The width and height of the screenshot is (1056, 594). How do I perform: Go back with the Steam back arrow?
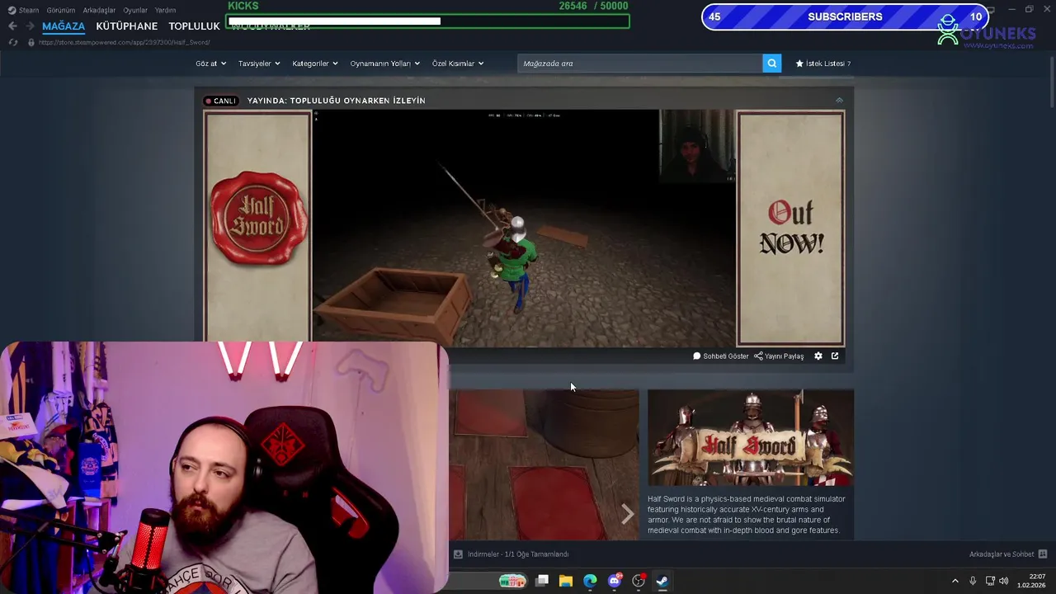click(x=12, y=26)
